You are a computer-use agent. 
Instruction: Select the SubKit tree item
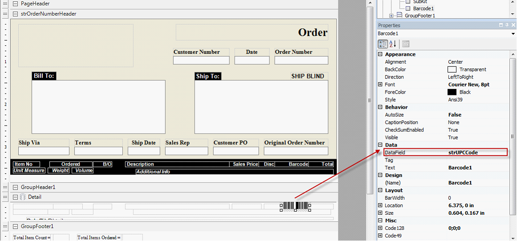click(420, 2)
